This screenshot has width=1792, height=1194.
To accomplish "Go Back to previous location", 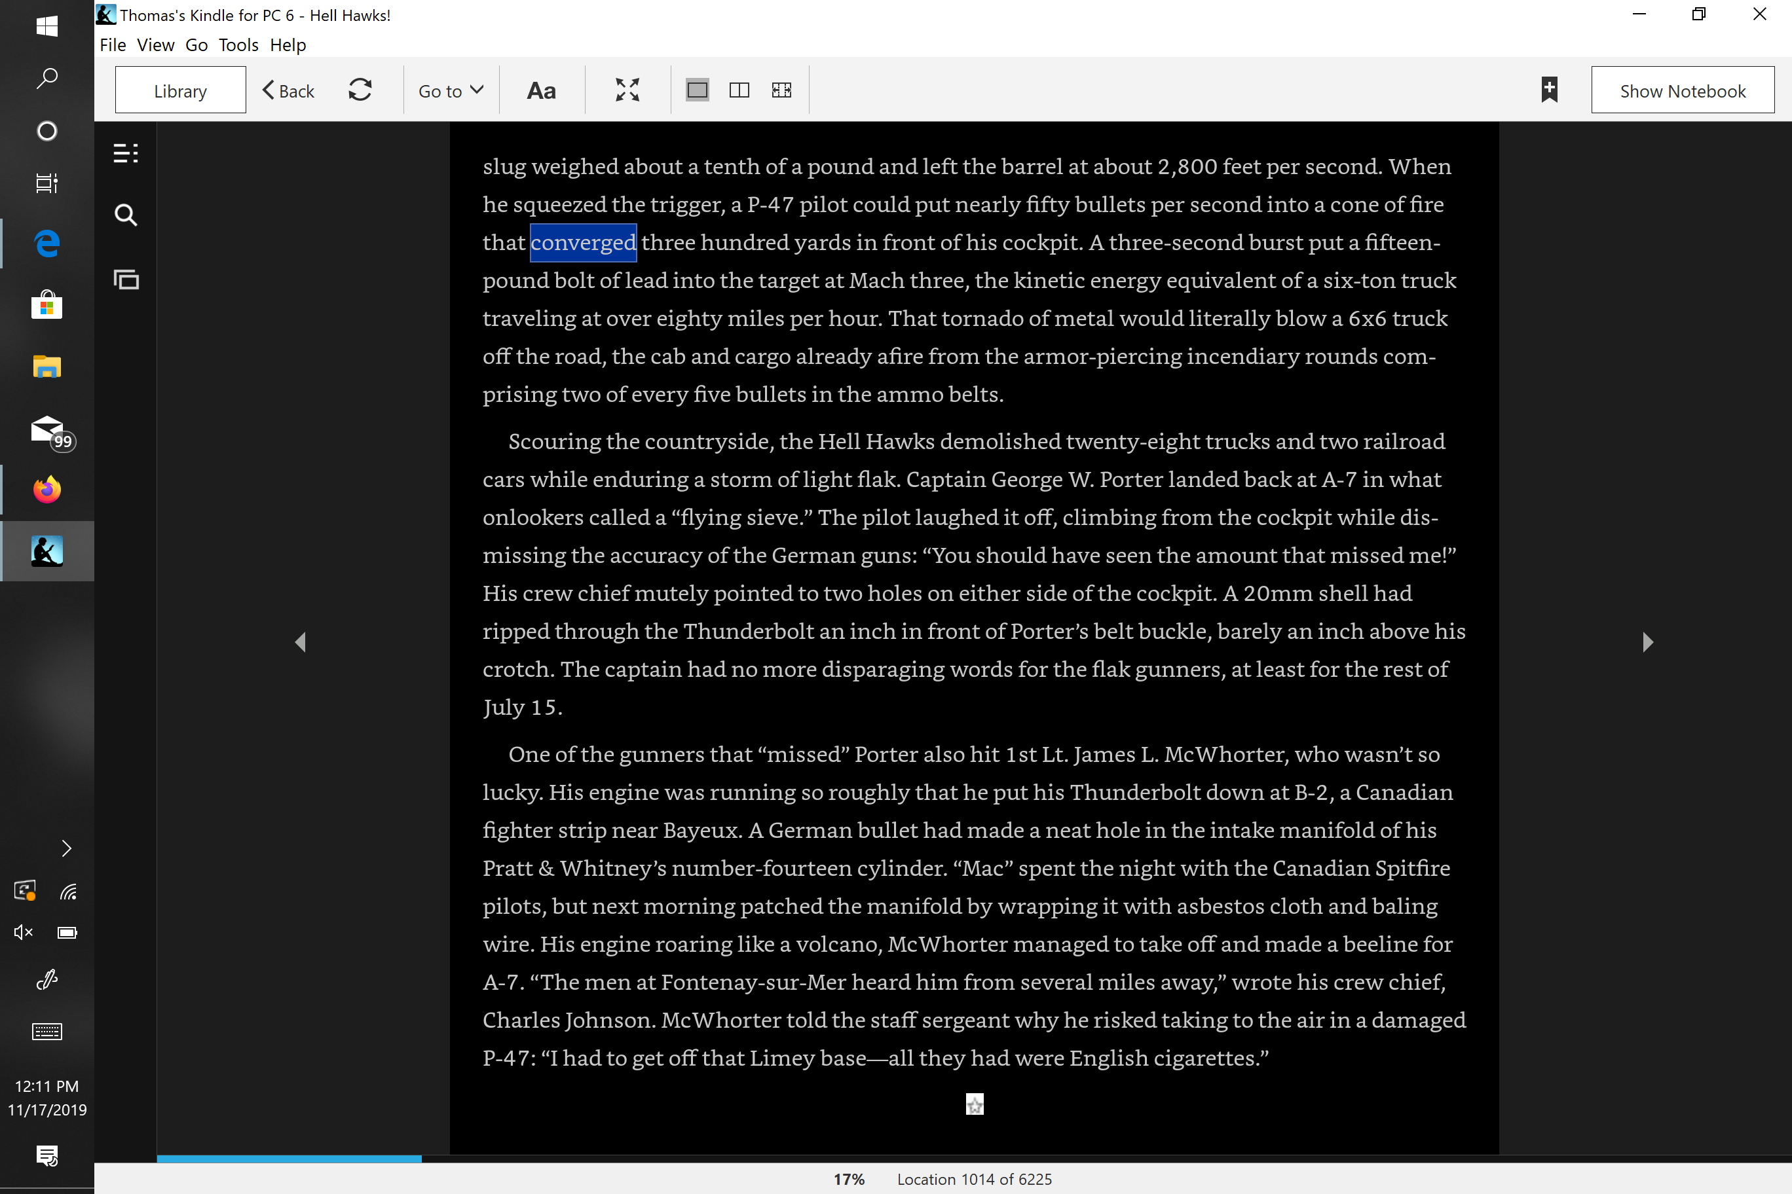I will [x=288, y=90].
